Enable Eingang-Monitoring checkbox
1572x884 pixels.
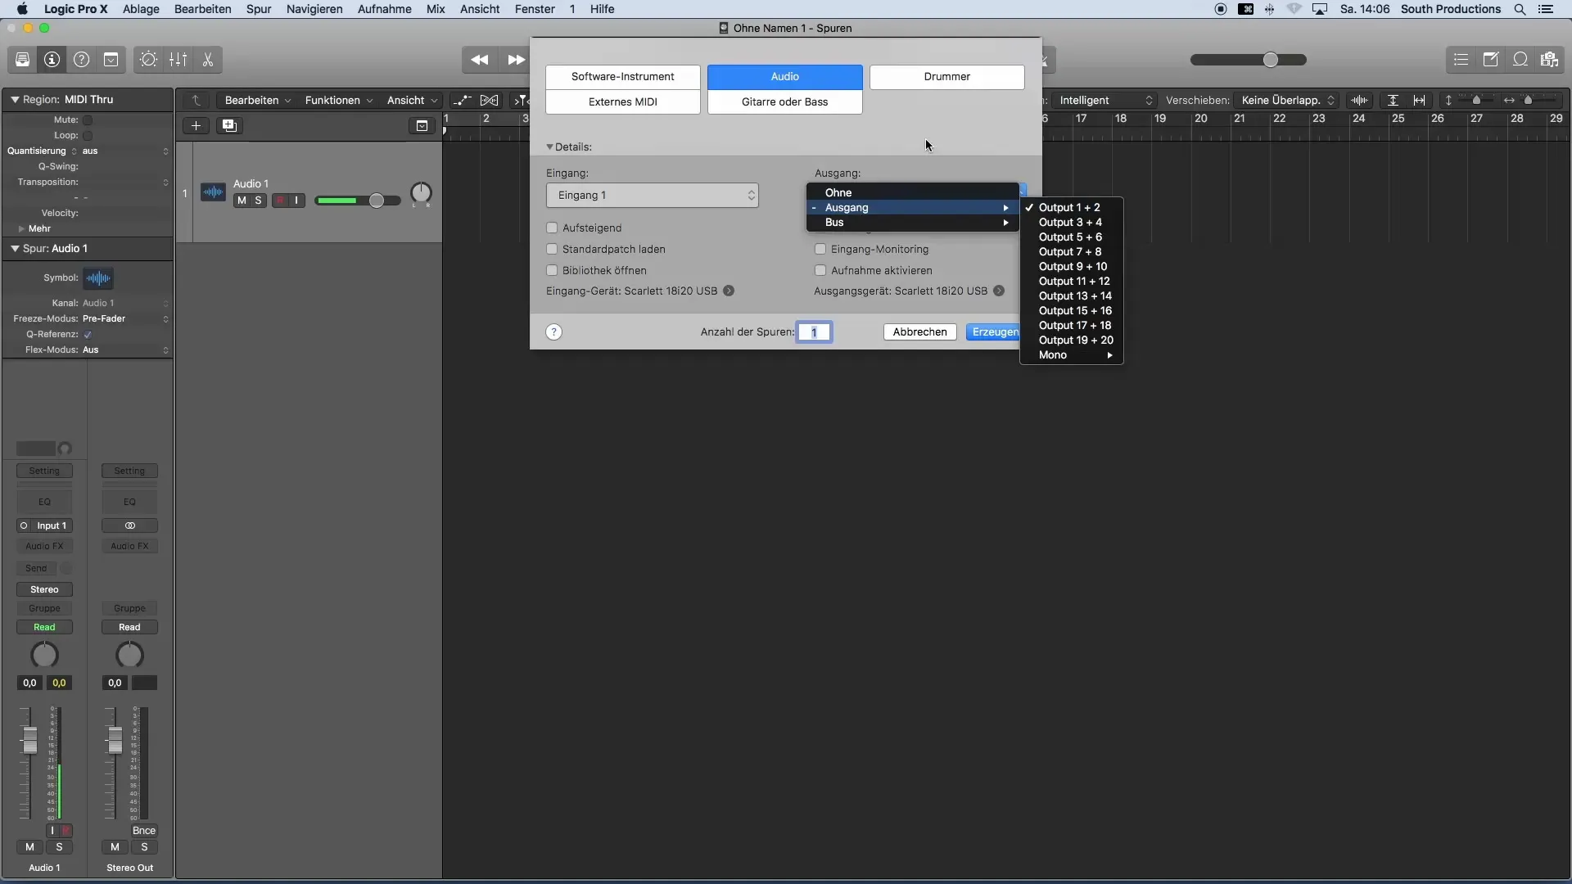click(820, 249)
